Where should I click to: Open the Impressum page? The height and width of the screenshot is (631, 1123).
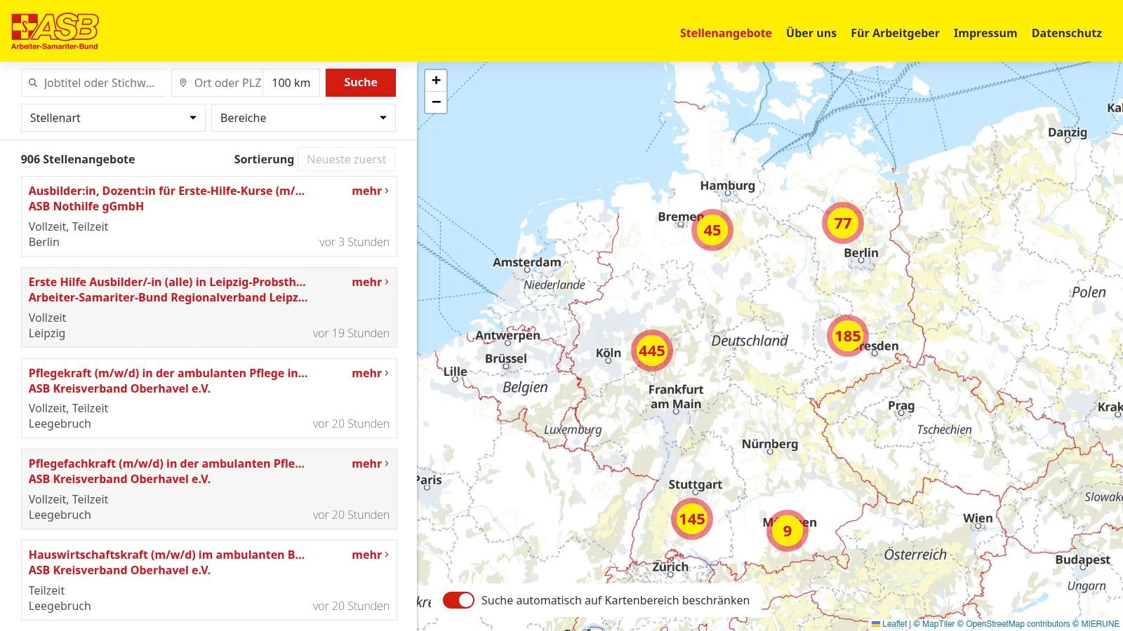tap(985, 33)
